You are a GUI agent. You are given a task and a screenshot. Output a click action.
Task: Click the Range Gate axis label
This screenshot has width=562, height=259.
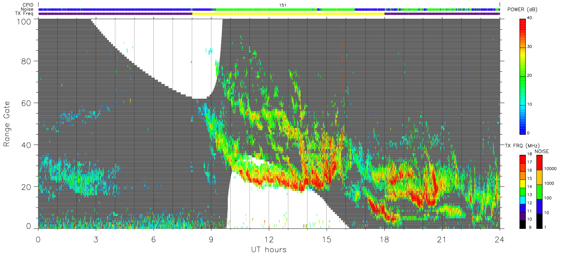[6, 124]
